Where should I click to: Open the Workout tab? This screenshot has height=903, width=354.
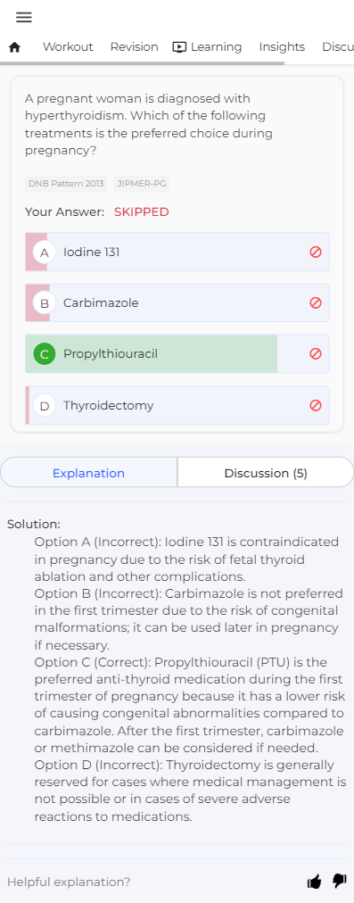point(68,47)
